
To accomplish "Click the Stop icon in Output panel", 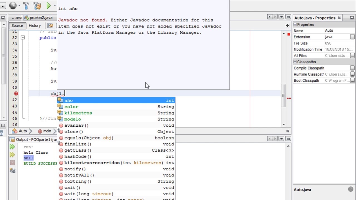I will pos(12,163).
